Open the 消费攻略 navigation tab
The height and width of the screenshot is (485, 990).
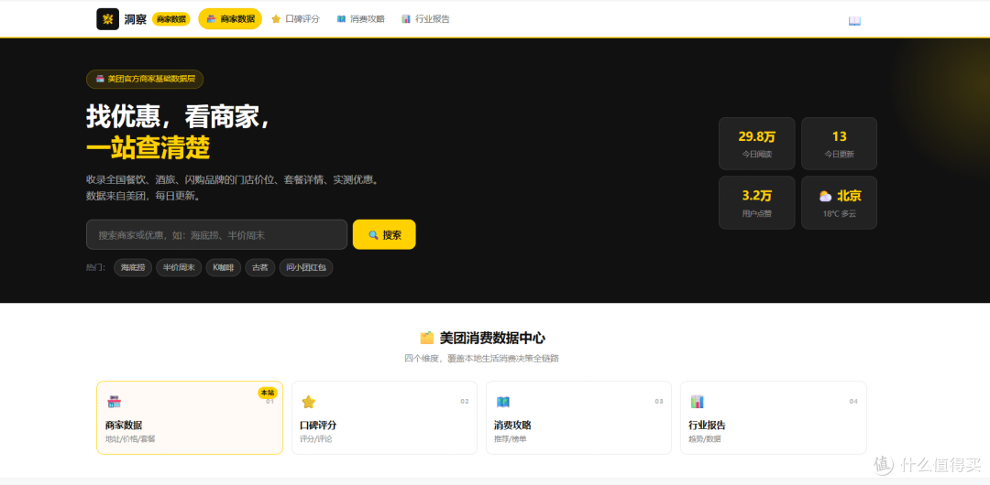click(x=360, y=19)
